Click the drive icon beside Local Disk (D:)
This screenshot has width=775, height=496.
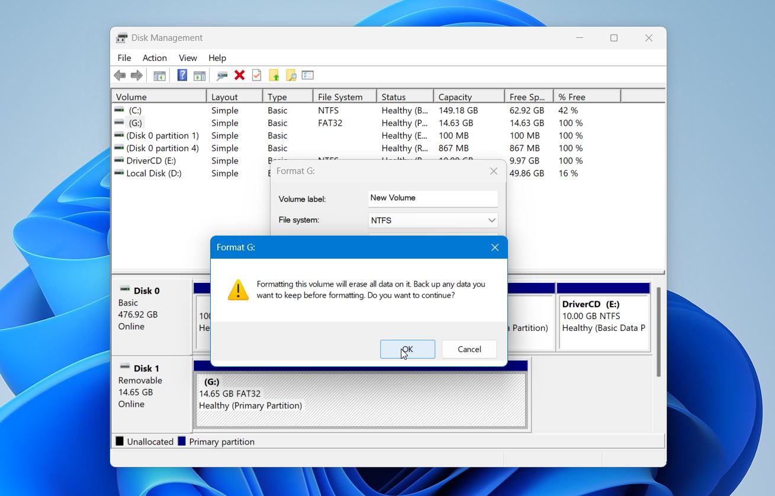(x=119, y=173)
